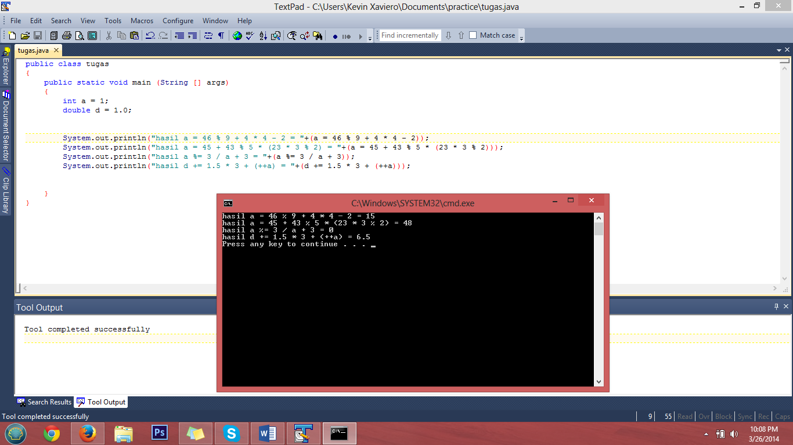
Task: Select the tugas.java document tab
Action: tap(38, 50)
